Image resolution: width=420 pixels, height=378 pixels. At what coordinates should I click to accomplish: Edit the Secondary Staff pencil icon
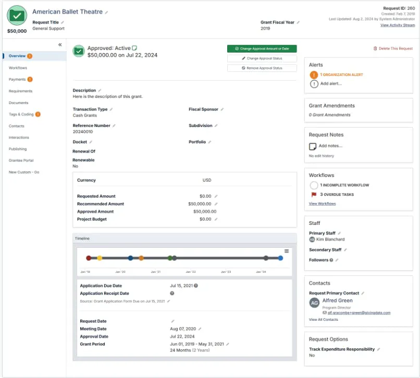345,250
